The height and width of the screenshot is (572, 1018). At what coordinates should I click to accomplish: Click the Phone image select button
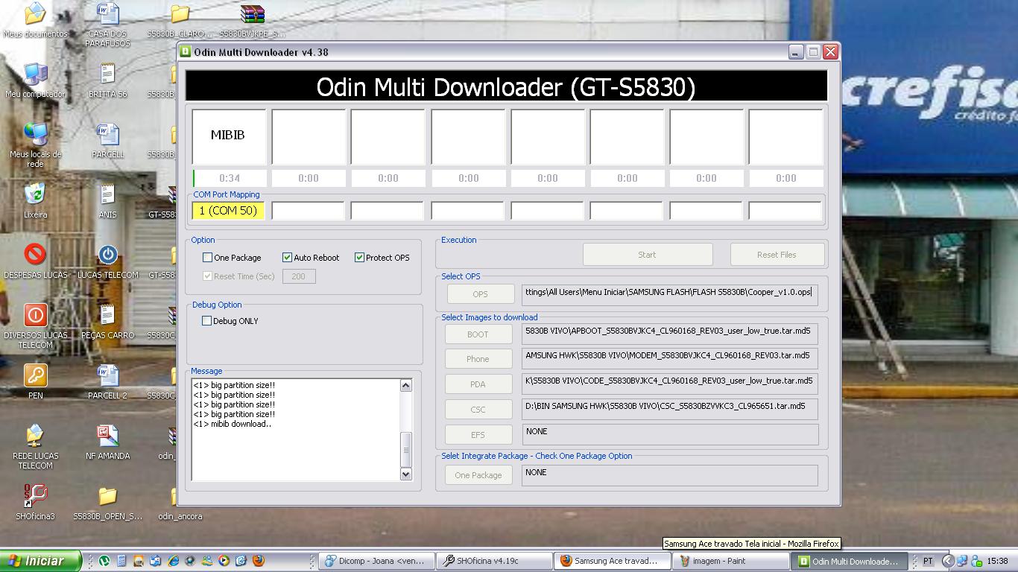478,359
